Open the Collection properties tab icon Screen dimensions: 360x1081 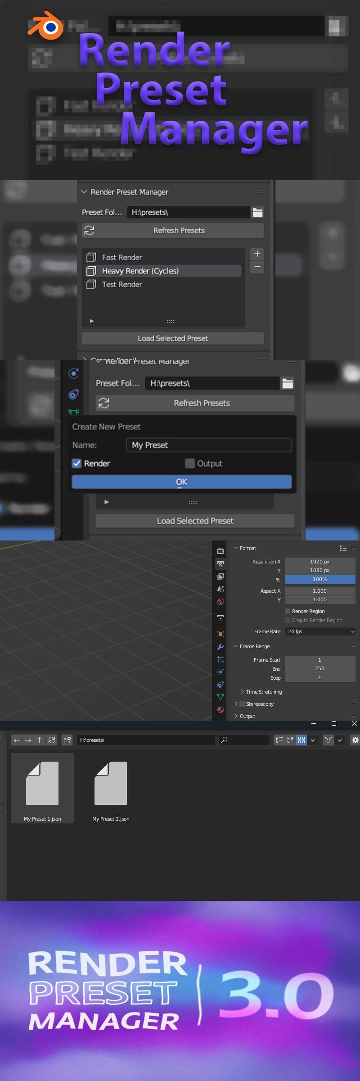(220, 618)
